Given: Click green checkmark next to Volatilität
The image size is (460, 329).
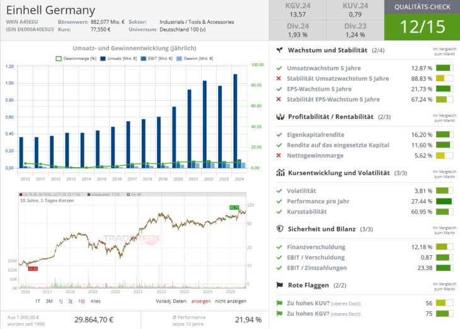Looking at the screenshot, I should (279, 191).
